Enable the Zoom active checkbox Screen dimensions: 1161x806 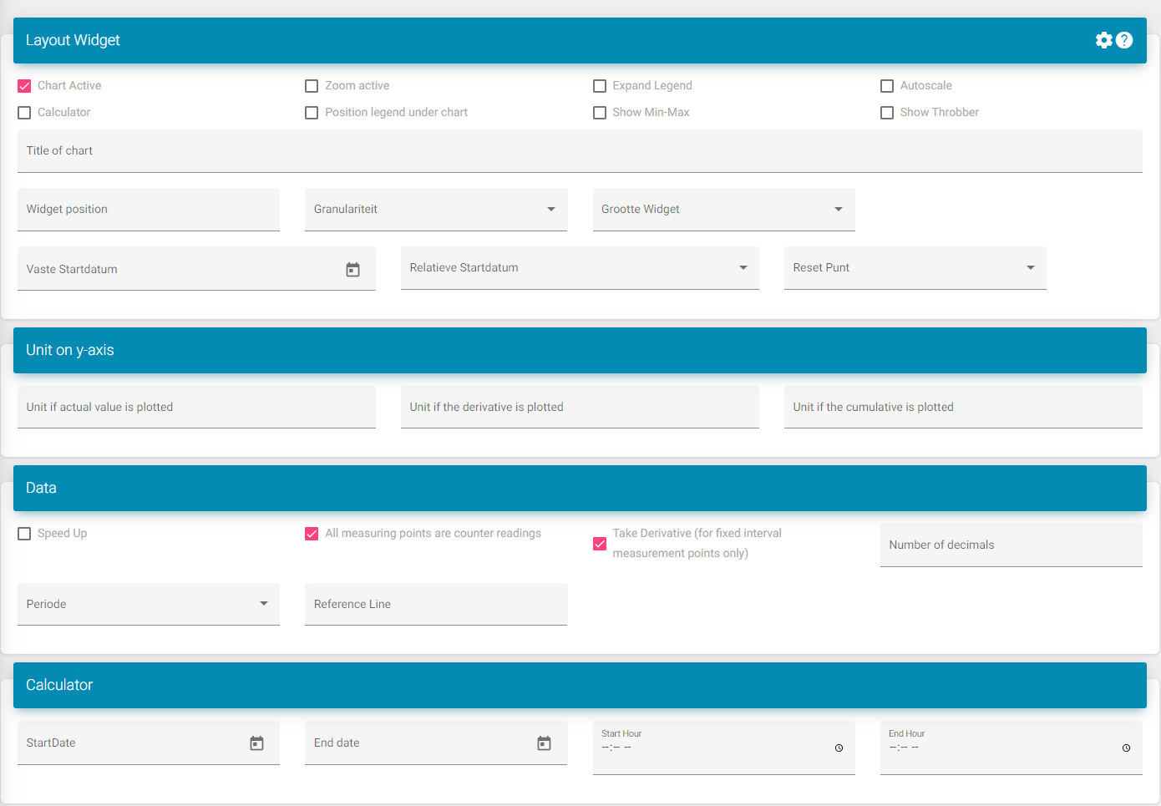coord(312,86)
